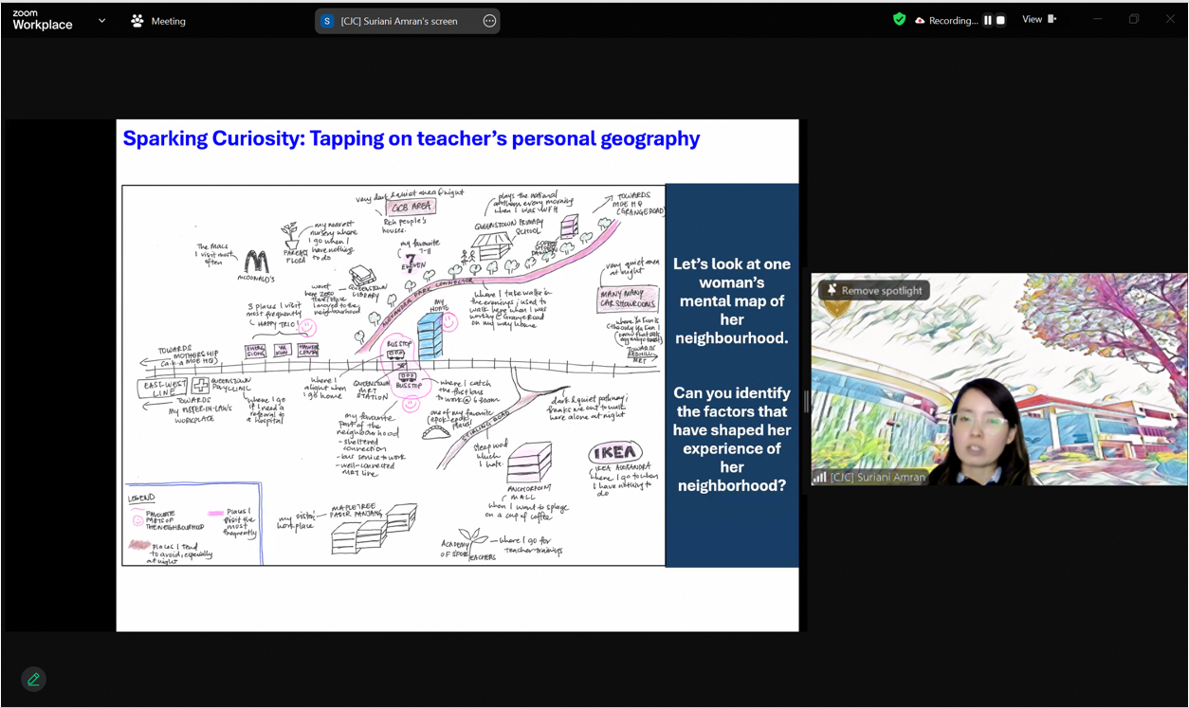Click the S avatar in the screen share pill
Image resolution: width=1189 pixels, height=708 pixels.
[x=327, y=21]
